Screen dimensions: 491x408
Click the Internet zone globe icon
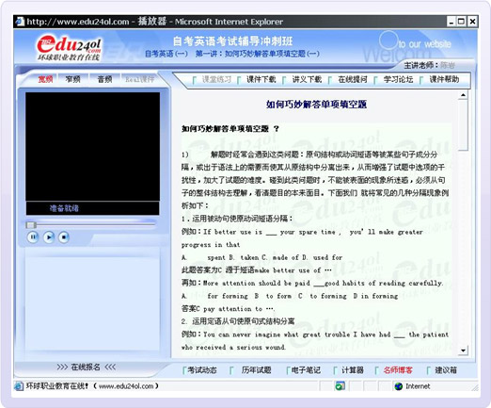coord(399,386)
